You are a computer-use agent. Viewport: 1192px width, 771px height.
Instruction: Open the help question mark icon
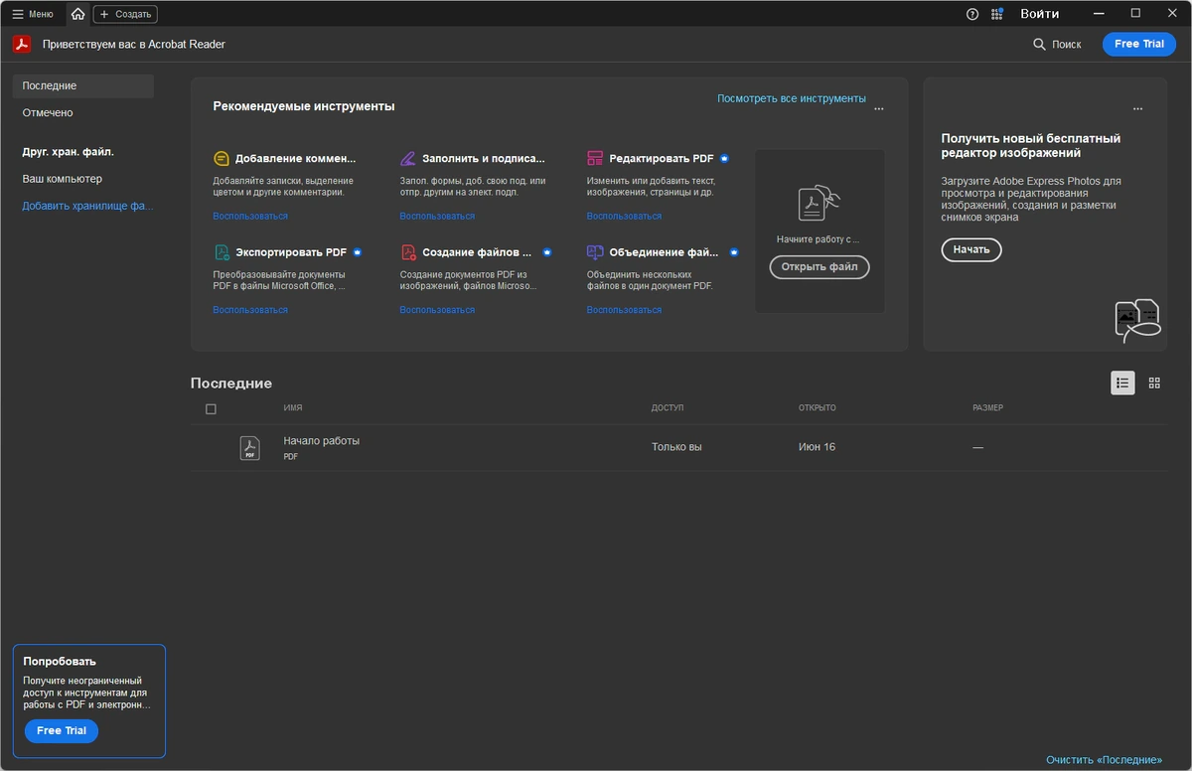972,14
